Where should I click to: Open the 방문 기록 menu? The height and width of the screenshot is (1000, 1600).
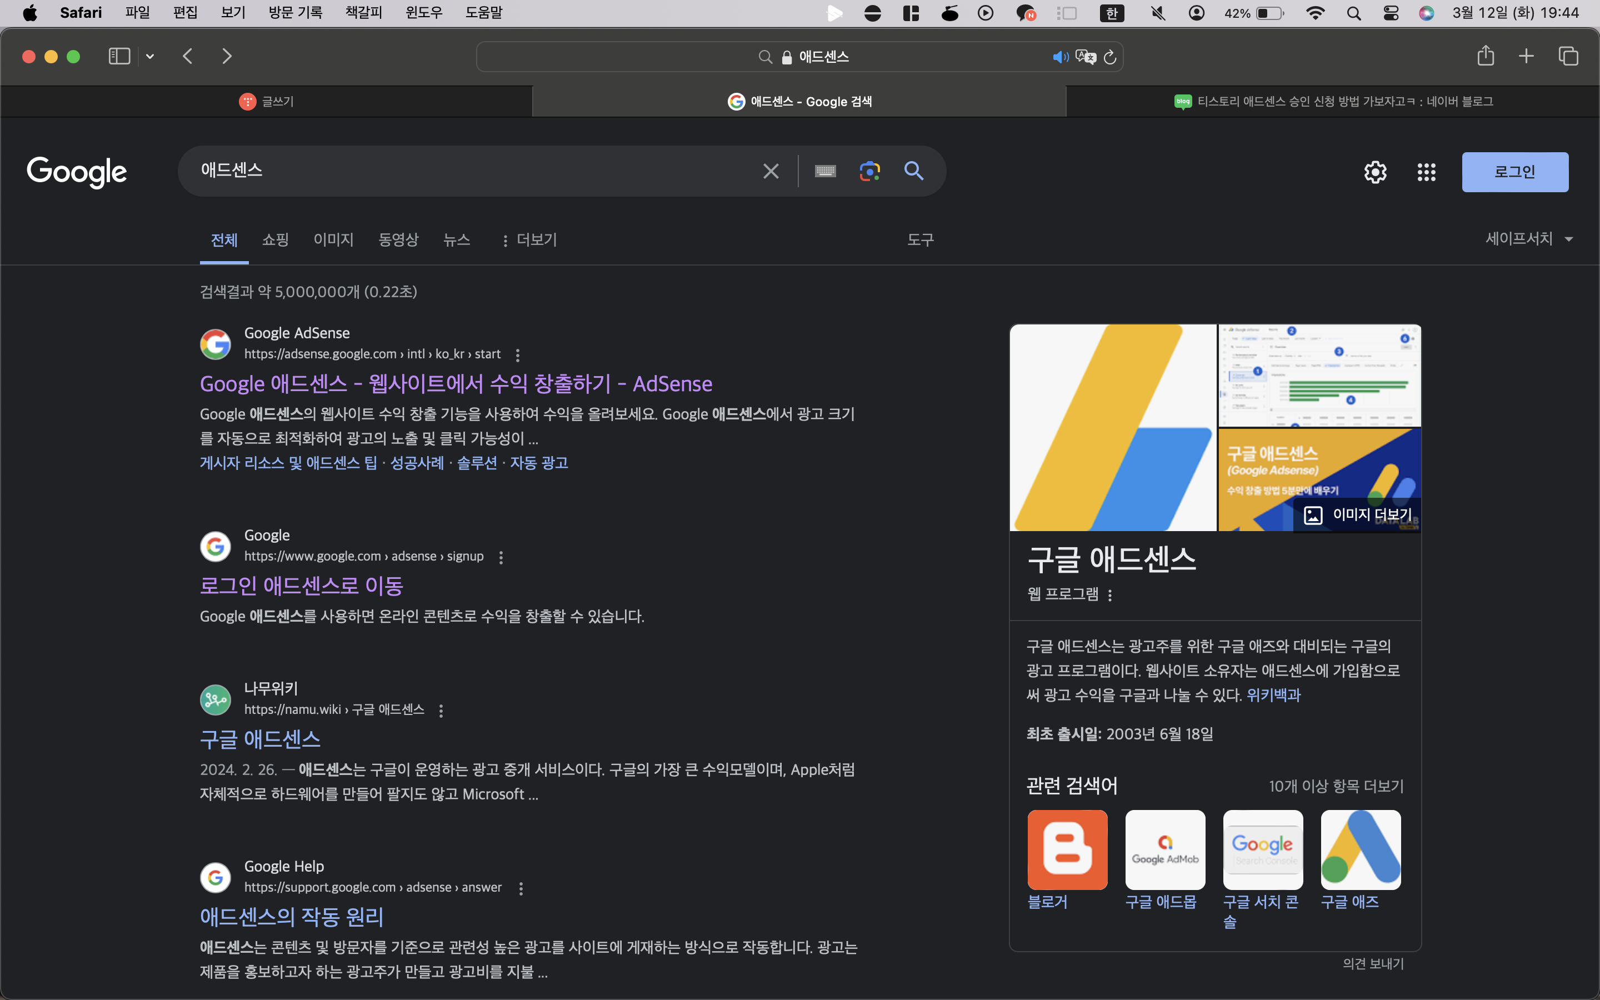coord(295,13)
